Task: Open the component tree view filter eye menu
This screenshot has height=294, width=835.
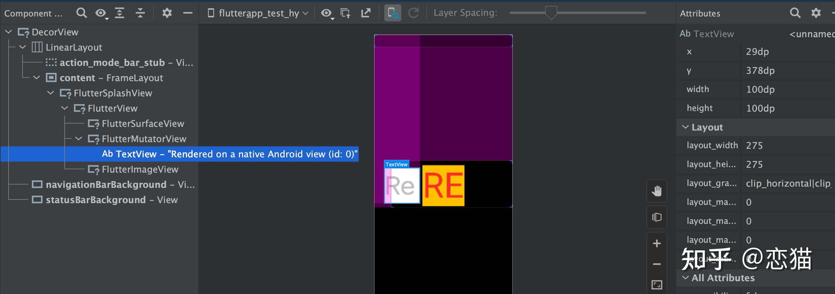Action: [x=102, y=13]
